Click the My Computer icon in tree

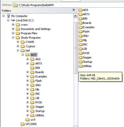pyautogui.click(x=8, y=16)
